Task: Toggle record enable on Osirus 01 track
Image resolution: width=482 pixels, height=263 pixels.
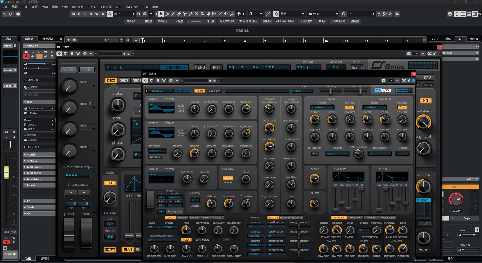Action: (x=26, y=56)
